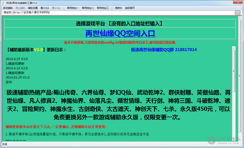Click the yellow V3.0 version label

click(x=38, y=50)
